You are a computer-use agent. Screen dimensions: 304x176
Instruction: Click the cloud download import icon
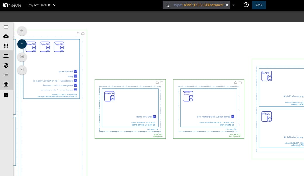click(x=6, y=36)
